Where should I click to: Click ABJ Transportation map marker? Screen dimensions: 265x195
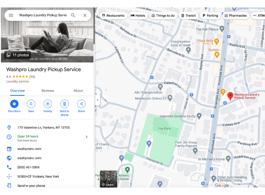coord(160,87)
